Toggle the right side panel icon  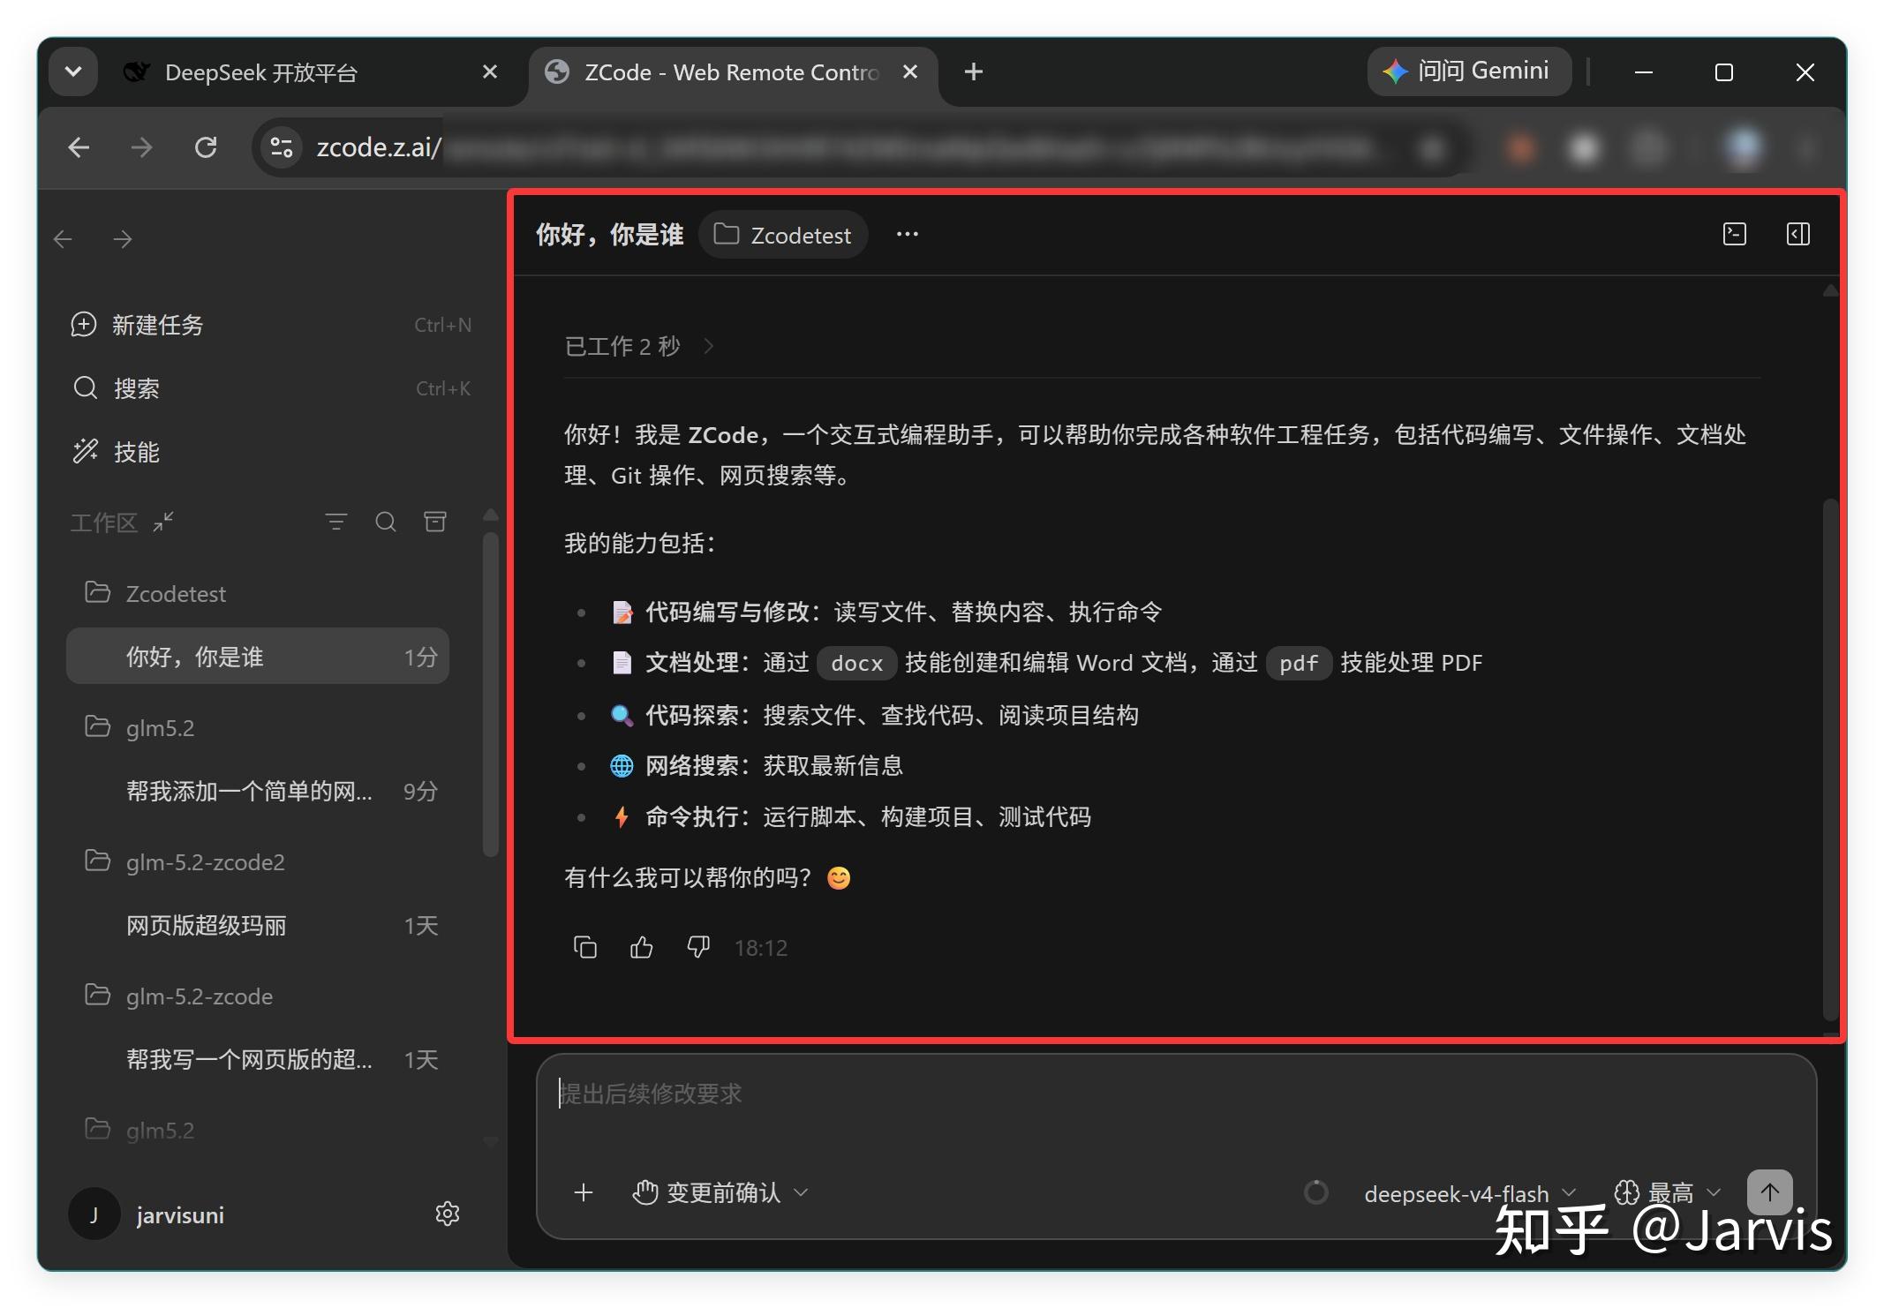click(1798, 234)
